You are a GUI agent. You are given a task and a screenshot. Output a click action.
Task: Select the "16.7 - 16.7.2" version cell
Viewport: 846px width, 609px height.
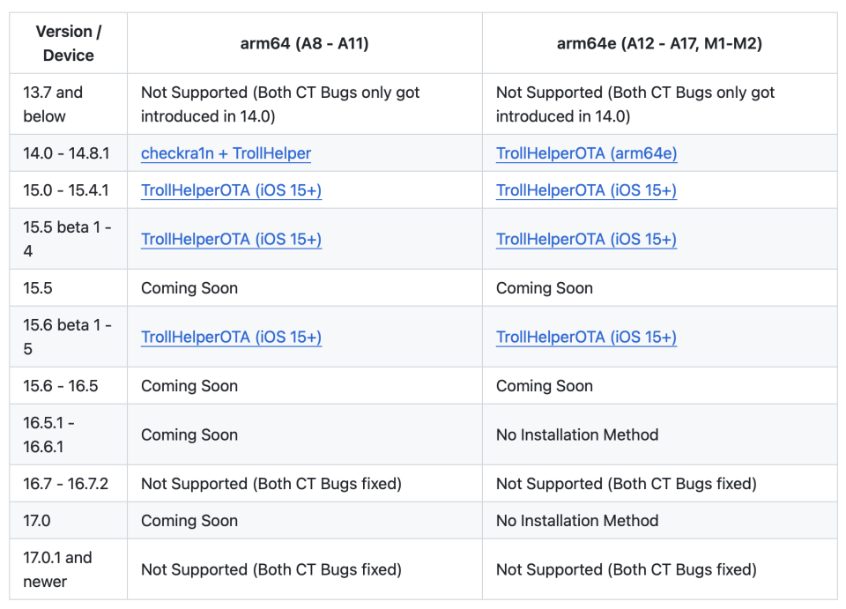pyautogui.click(x=66, y=484)
